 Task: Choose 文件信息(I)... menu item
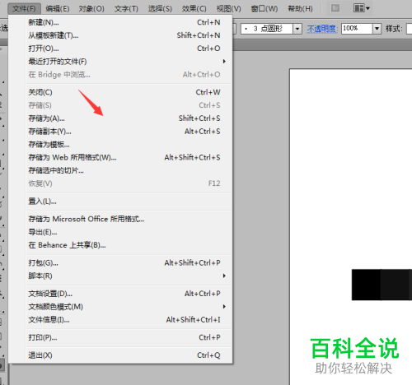(129, 320)
